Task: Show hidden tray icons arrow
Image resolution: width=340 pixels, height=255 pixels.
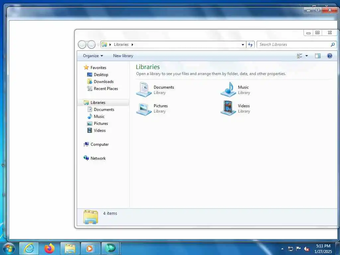Action: 282,249
